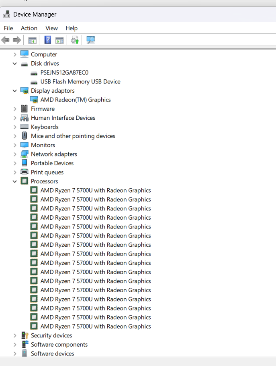The image size is (276, 366).
Task: Click Show/Hide Action Pane toolbar icon
Action: click(x=59, y=41)
